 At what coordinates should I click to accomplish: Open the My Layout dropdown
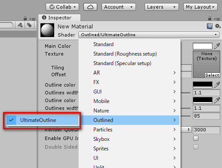click(x=200, y=7)
